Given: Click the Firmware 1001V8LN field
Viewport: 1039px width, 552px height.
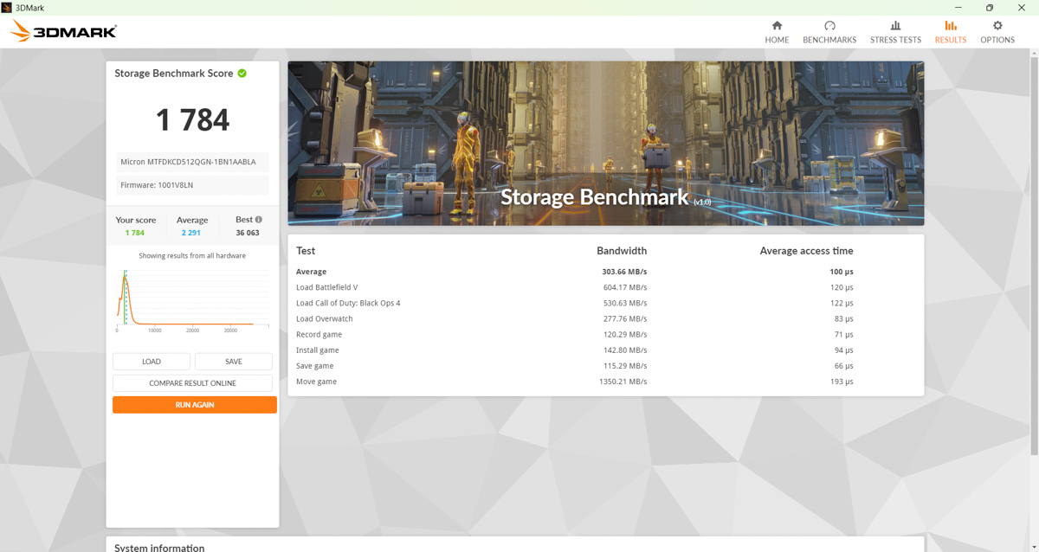Looking at the screenshot, I should point(192,184).
